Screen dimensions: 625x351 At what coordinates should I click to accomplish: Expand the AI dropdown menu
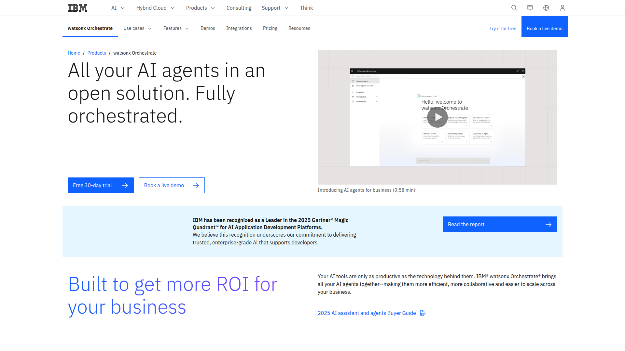pos(118,8)
